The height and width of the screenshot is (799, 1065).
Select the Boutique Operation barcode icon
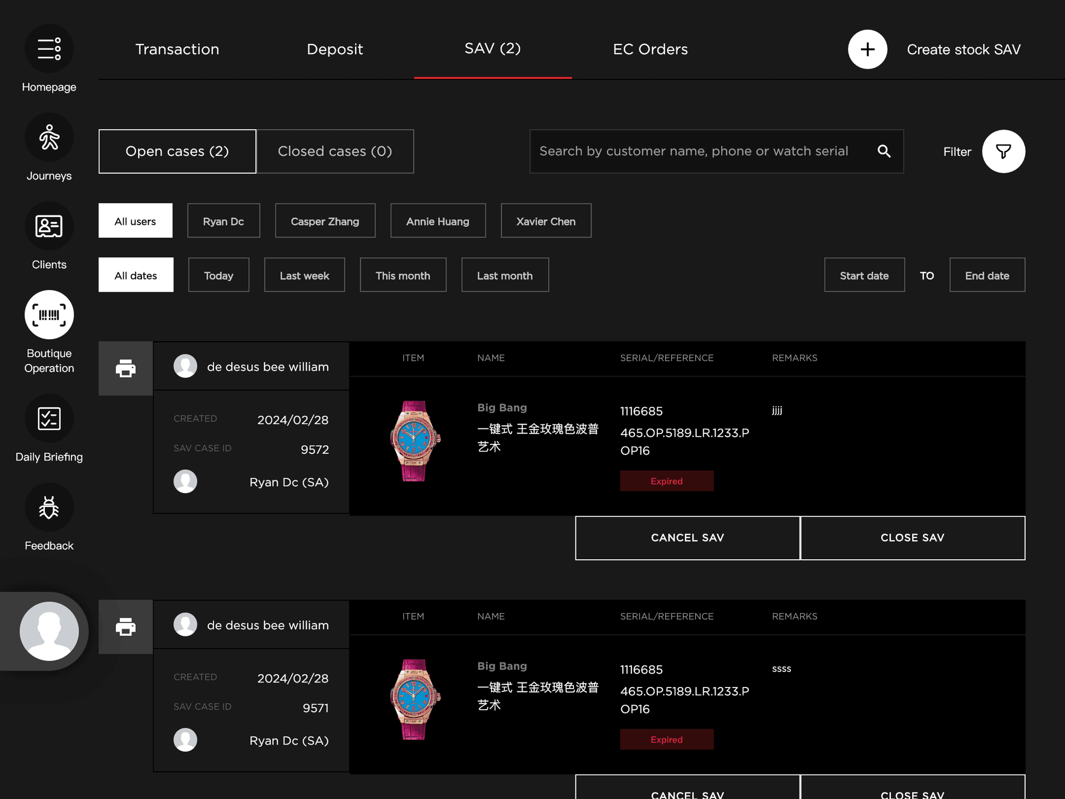(x=49, y=315)
